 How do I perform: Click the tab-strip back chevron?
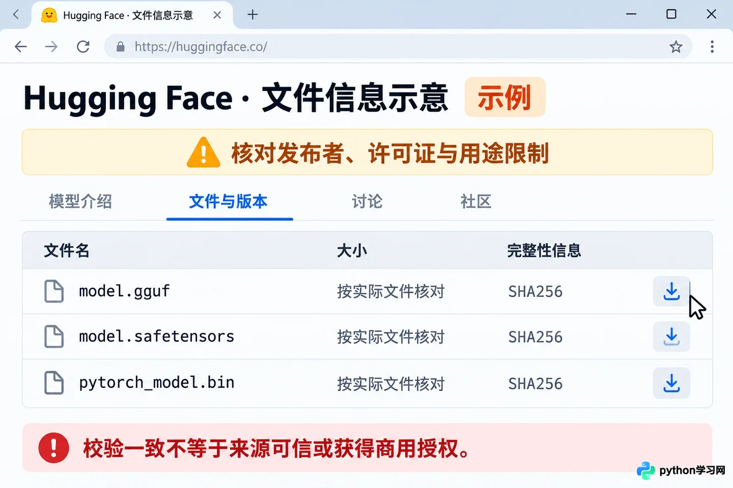16,15
